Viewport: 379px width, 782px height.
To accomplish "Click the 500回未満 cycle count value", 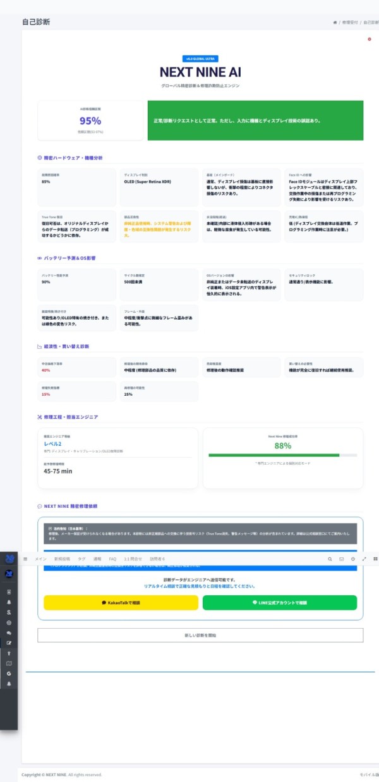I will [x=135, y=282].
